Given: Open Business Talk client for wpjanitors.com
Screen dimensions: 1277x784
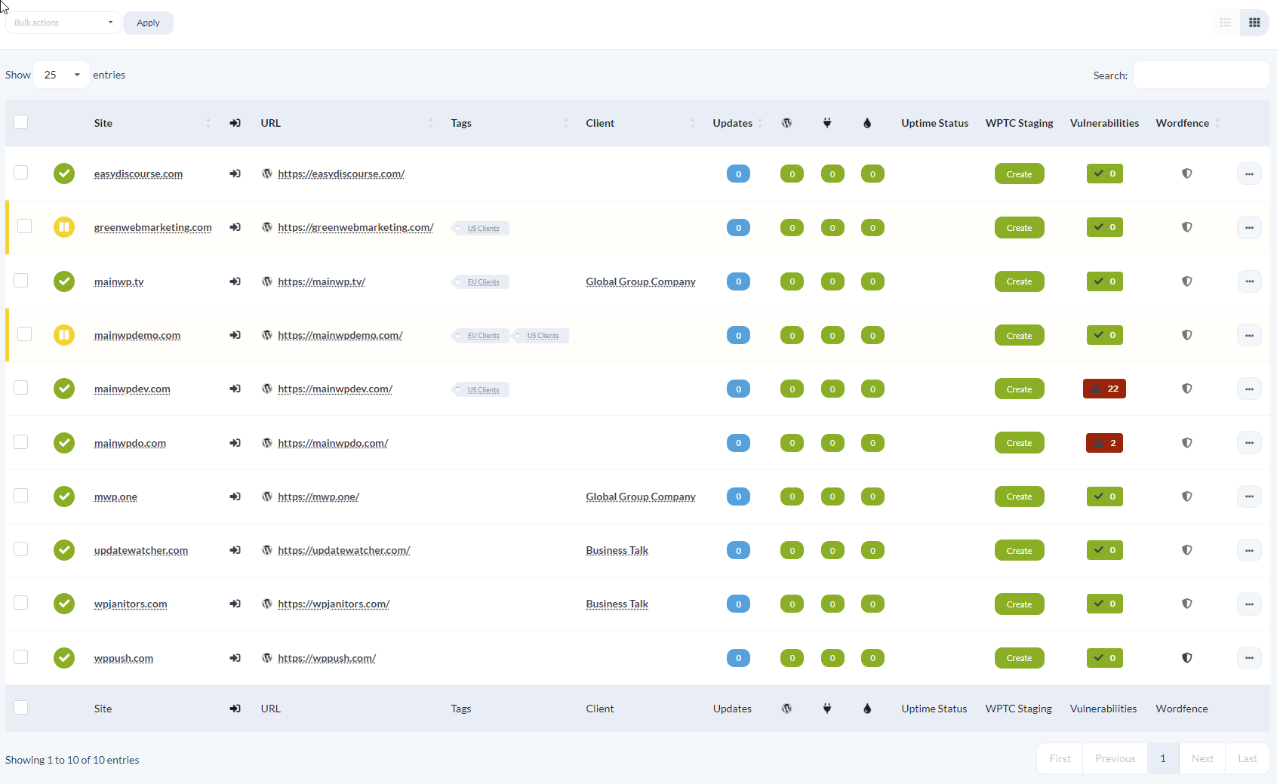Looking at the screenshot, I should tap(617, 604).
